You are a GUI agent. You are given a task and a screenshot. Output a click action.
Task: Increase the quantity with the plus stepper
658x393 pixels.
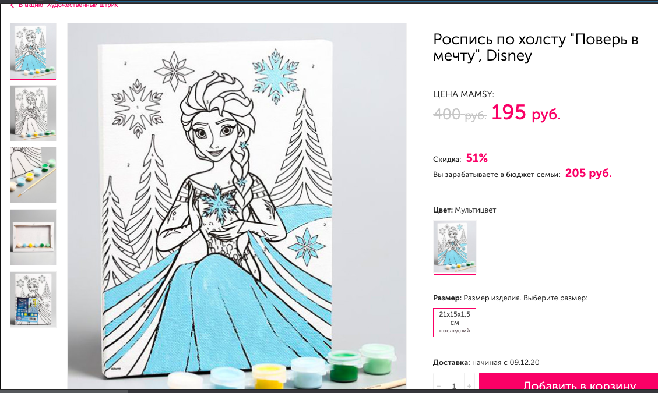(x=469, y=385)
